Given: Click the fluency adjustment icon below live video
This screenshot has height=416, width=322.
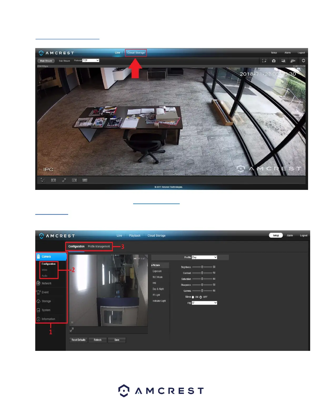Looking at the screenshot, I should [x=85, y=180].
